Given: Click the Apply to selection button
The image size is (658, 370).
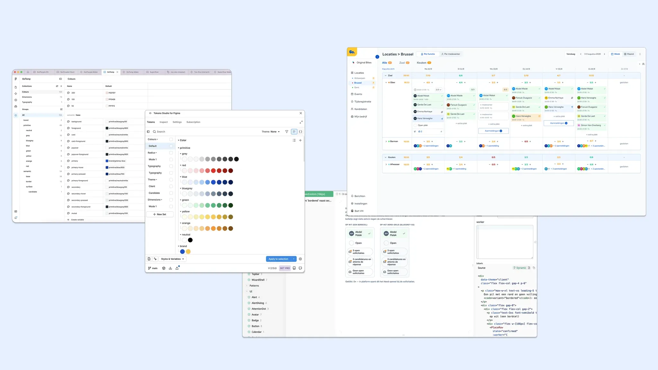Looking at the screenshot, I should coord(279,259).
